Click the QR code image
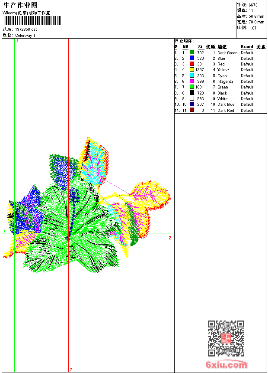This screenshot has height=373, width=268. (226, 338)
